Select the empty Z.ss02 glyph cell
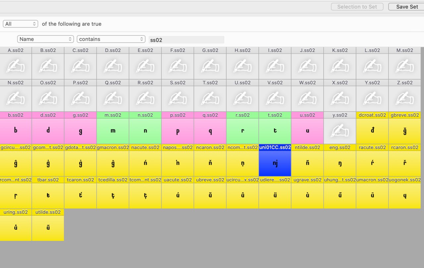 405,99
